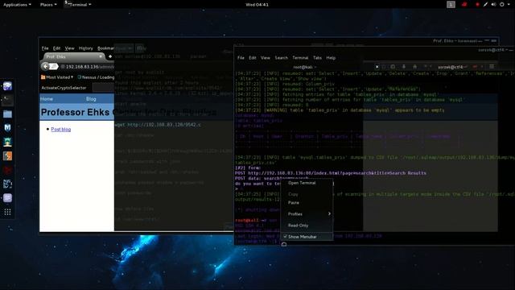Image resolution: width=515 pixels, height=290 pixels.
Task: Click ActivateCryptoSelector in the browser toolbar
Action: pos(64,88)
